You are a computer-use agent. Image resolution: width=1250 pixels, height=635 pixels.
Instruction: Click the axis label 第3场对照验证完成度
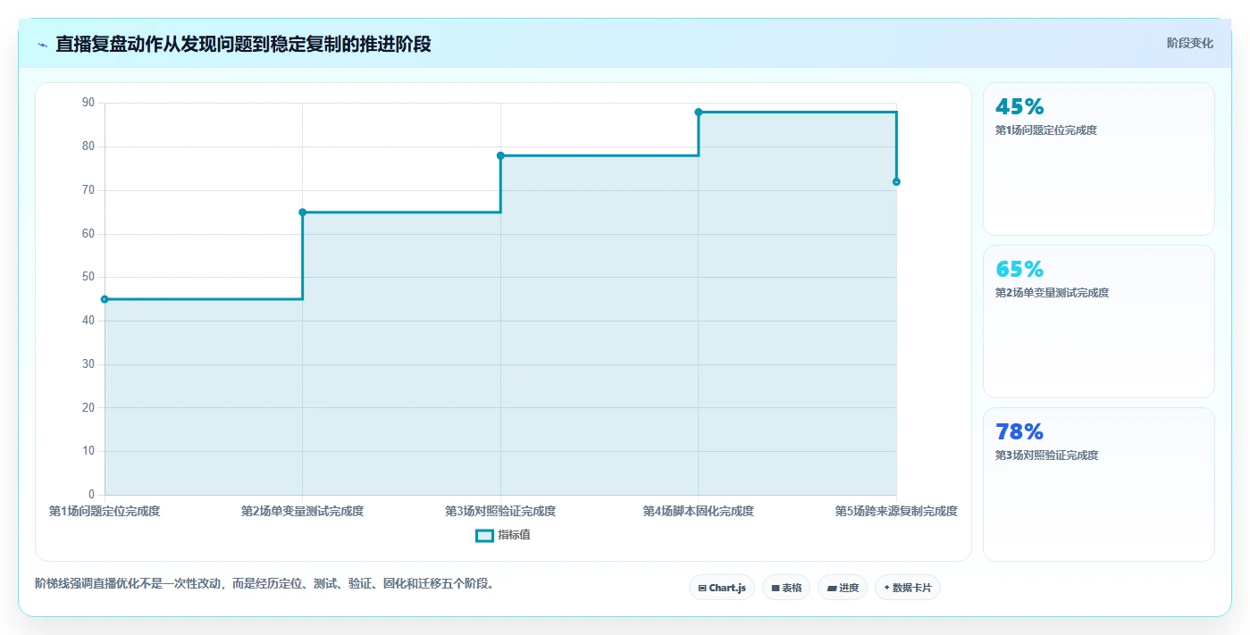500,512
